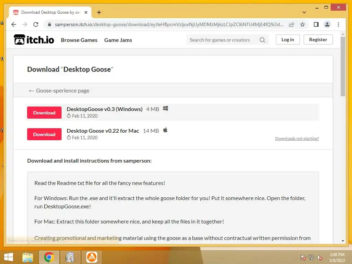Click clock icon beside Windows build date
Screen dimensions: 352x264
coord(69,116)
